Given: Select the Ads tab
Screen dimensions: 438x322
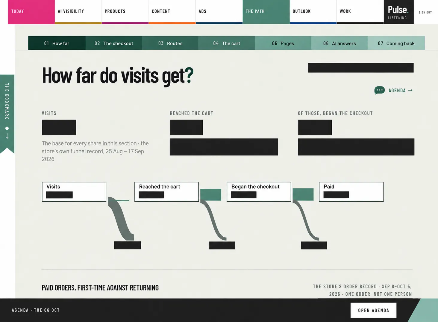Looking at the screenshot, I should click(219, 12).
